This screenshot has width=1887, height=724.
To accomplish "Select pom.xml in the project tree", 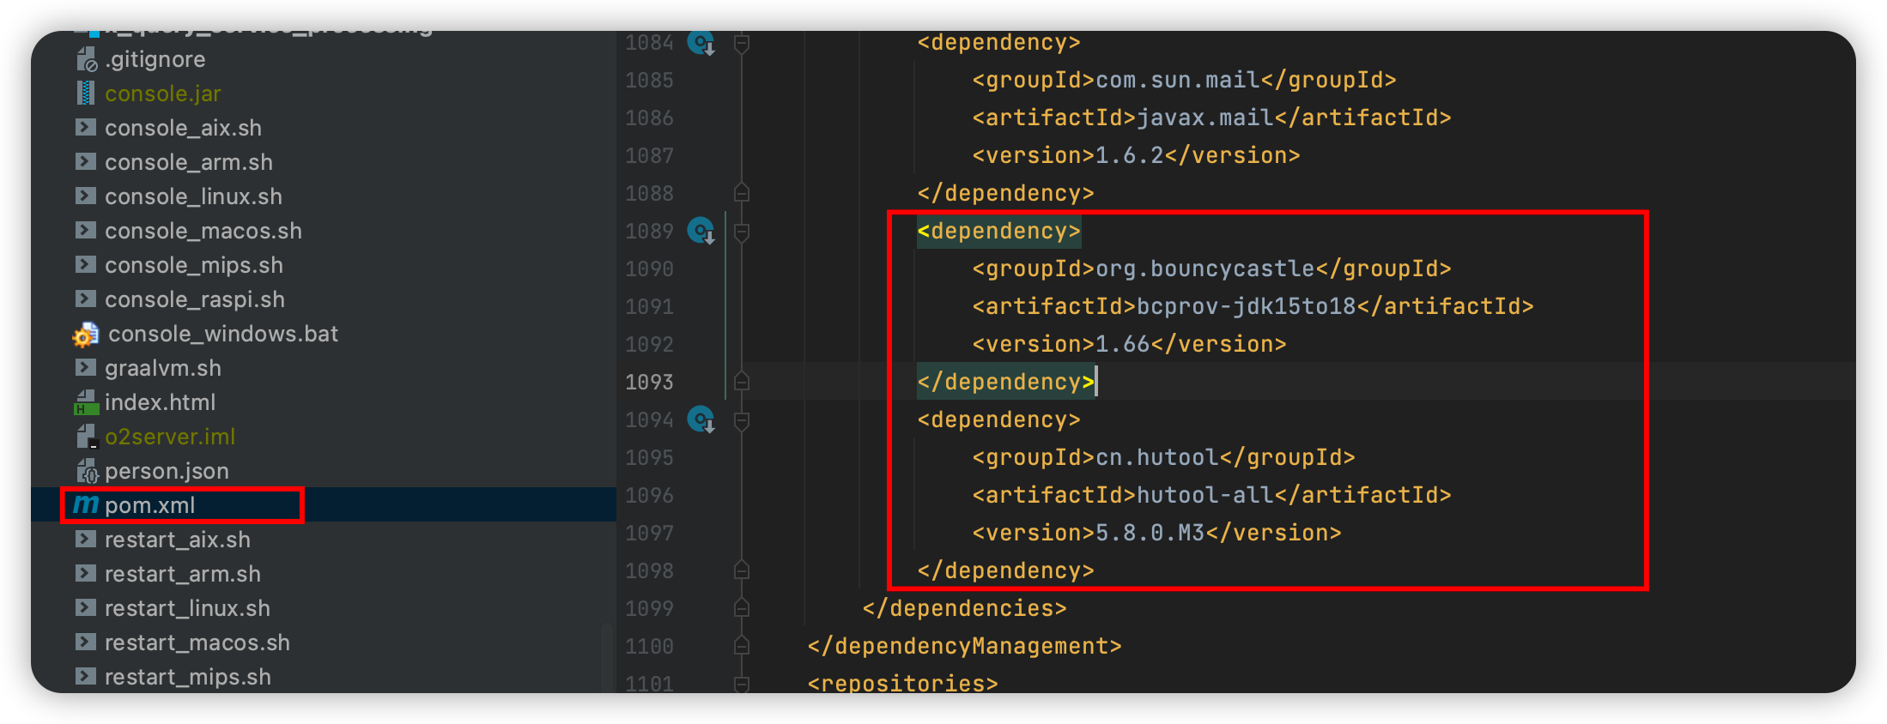I will click(150, 505).
